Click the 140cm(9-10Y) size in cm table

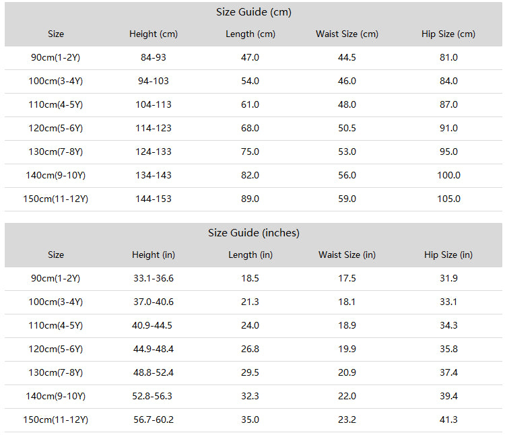pyautogui.click(x=56, y=175)
